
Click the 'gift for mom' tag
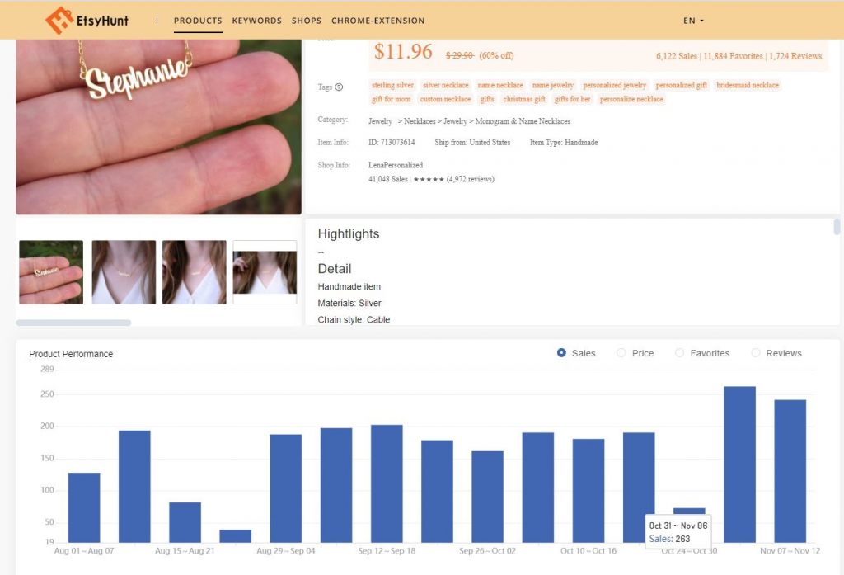[391, 99]
